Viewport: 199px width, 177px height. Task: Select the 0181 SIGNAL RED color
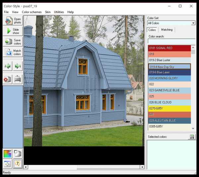tap(169, 48)
